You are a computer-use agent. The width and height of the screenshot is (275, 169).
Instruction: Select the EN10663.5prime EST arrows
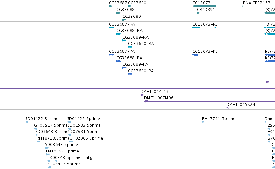tap(48, 155)
